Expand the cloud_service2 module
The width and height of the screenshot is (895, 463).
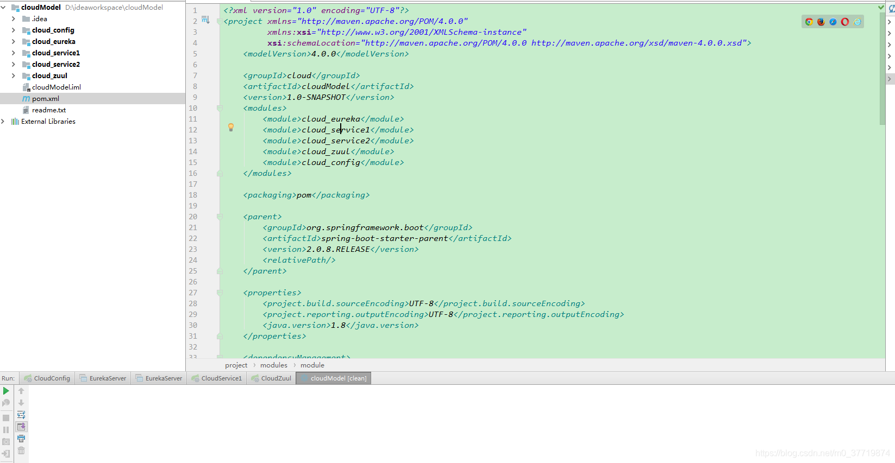pos(14,65)
